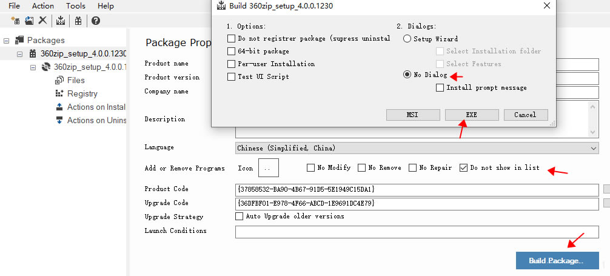Click the Select Features checkbox
610x276 pixels.
440,64
